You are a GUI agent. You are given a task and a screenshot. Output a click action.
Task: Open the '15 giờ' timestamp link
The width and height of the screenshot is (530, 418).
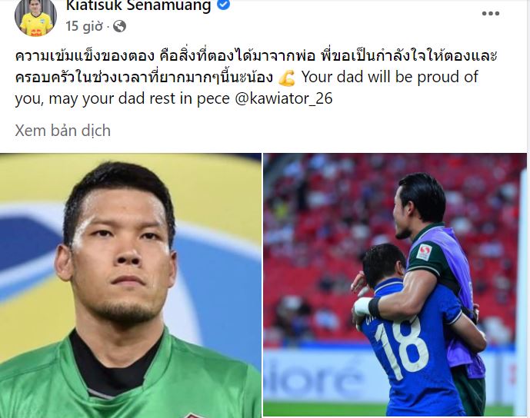84,26
